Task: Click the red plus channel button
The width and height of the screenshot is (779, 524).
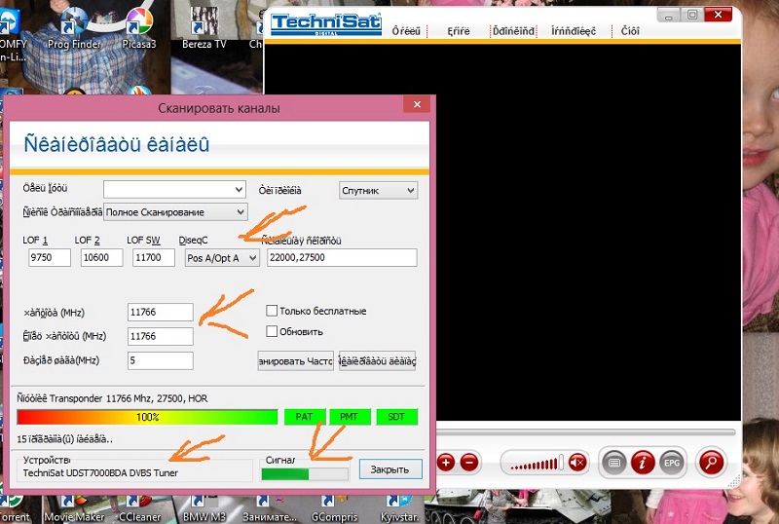Action: point(446,462)
